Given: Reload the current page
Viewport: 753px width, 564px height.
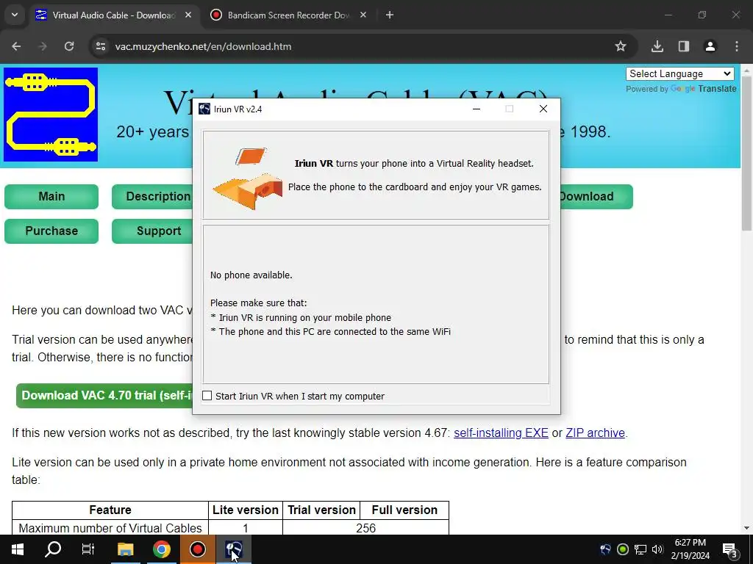Looking at the screenshot, I should coord(69,46).
